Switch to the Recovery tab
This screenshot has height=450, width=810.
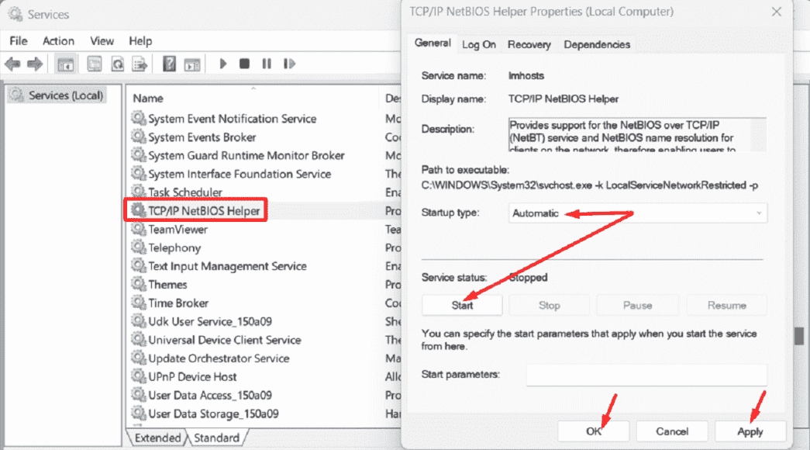point(529,44)
